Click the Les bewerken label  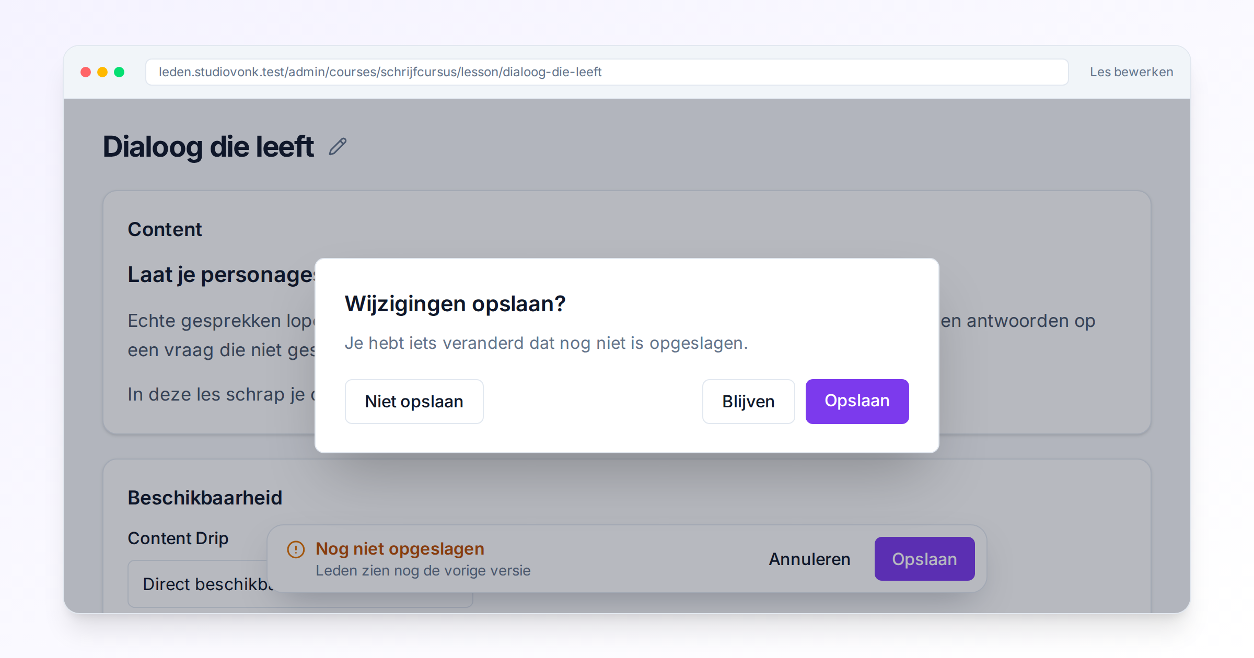click(x=1131, y=72)
